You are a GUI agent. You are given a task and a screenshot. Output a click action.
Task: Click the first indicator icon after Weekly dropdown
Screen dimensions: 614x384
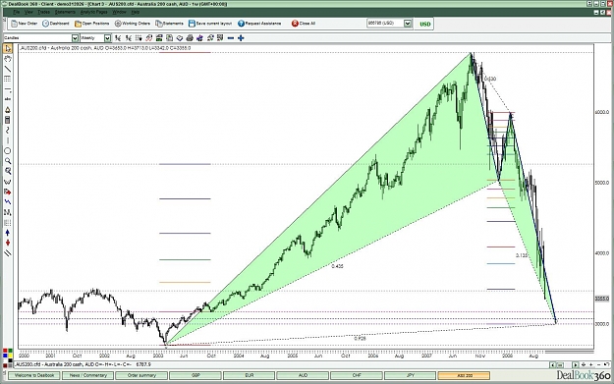pyautogui.click(x=118, y=38)
